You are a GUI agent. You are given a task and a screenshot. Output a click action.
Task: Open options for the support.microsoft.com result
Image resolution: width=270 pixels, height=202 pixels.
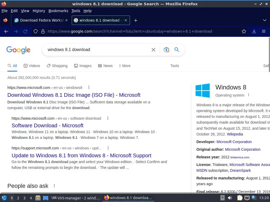point(108,148)
